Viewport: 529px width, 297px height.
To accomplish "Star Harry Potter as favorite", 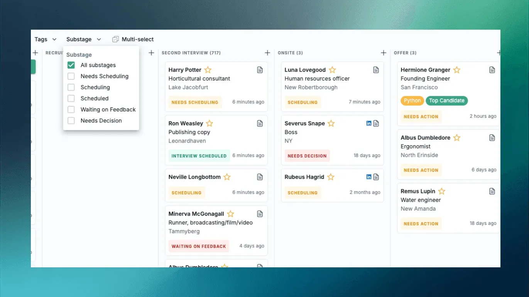I will coord(208,70).
